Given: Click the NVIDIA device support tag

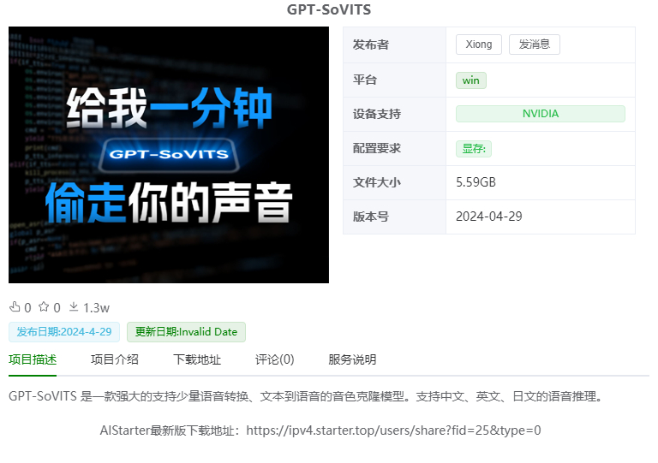Looking at the screenshot, I should (x=541, y=114).
